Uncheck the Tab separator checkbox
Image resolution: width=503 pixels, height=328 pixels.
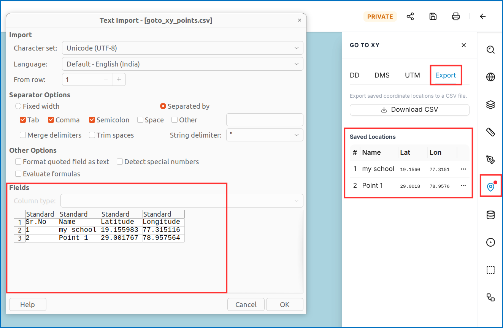[x=23, y=120]
